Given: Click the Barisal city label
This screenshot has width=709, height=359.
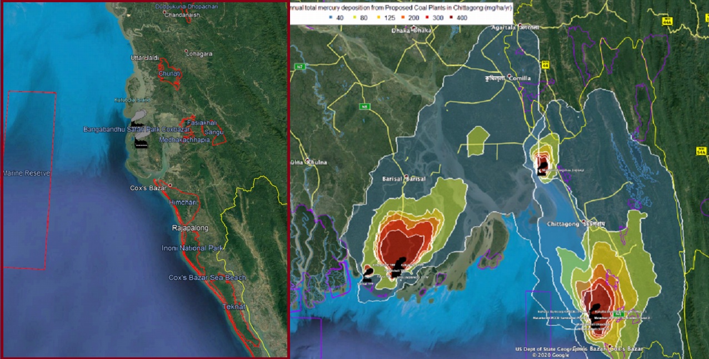Looking at the screenshot, I should point(396,179).
